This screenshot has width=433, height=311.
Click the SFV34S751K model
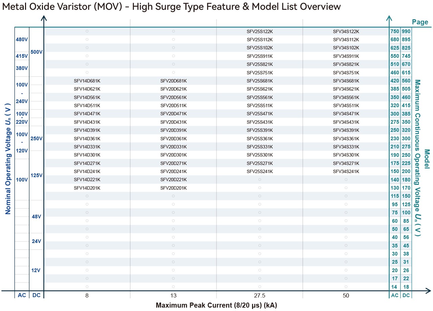[x=346, y=73]
